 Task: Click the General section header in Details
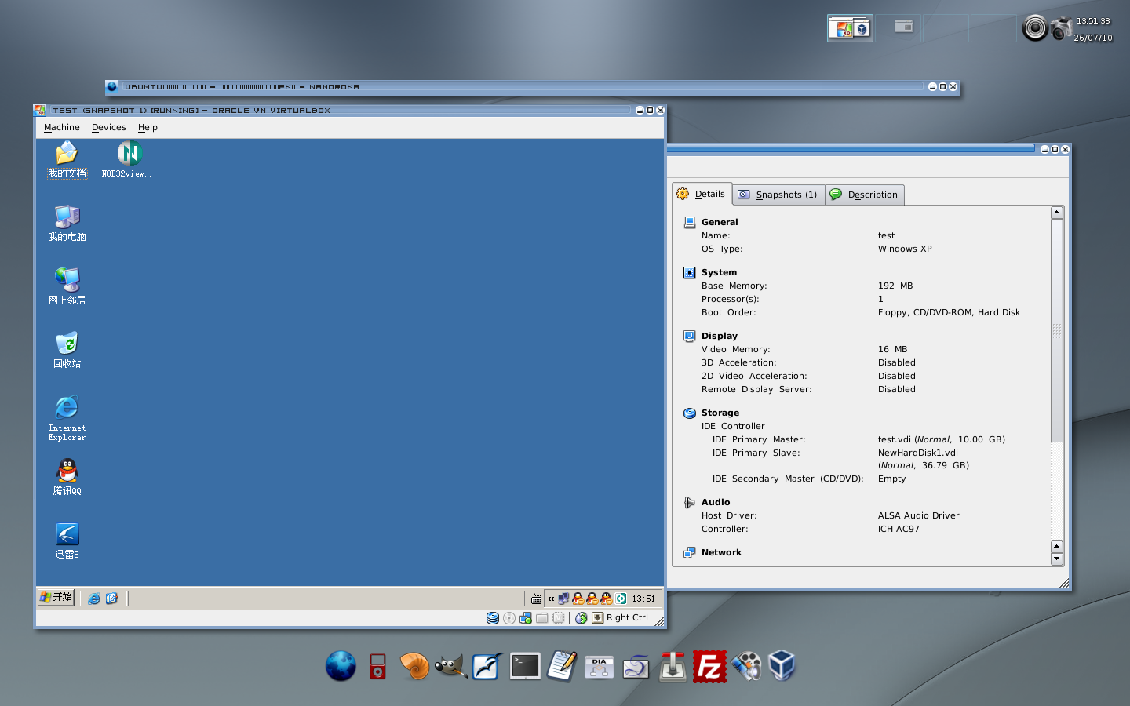720,222
